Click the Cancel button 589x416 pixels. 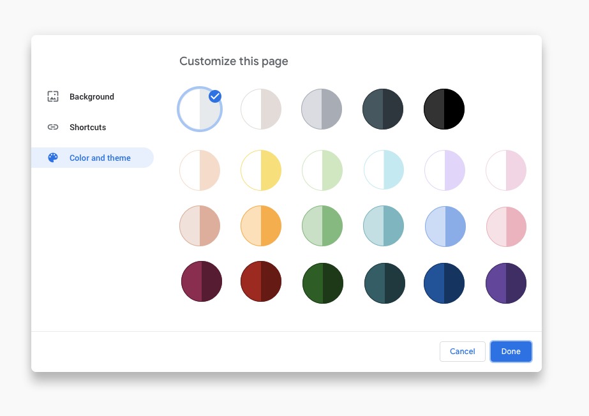[462, 351]
